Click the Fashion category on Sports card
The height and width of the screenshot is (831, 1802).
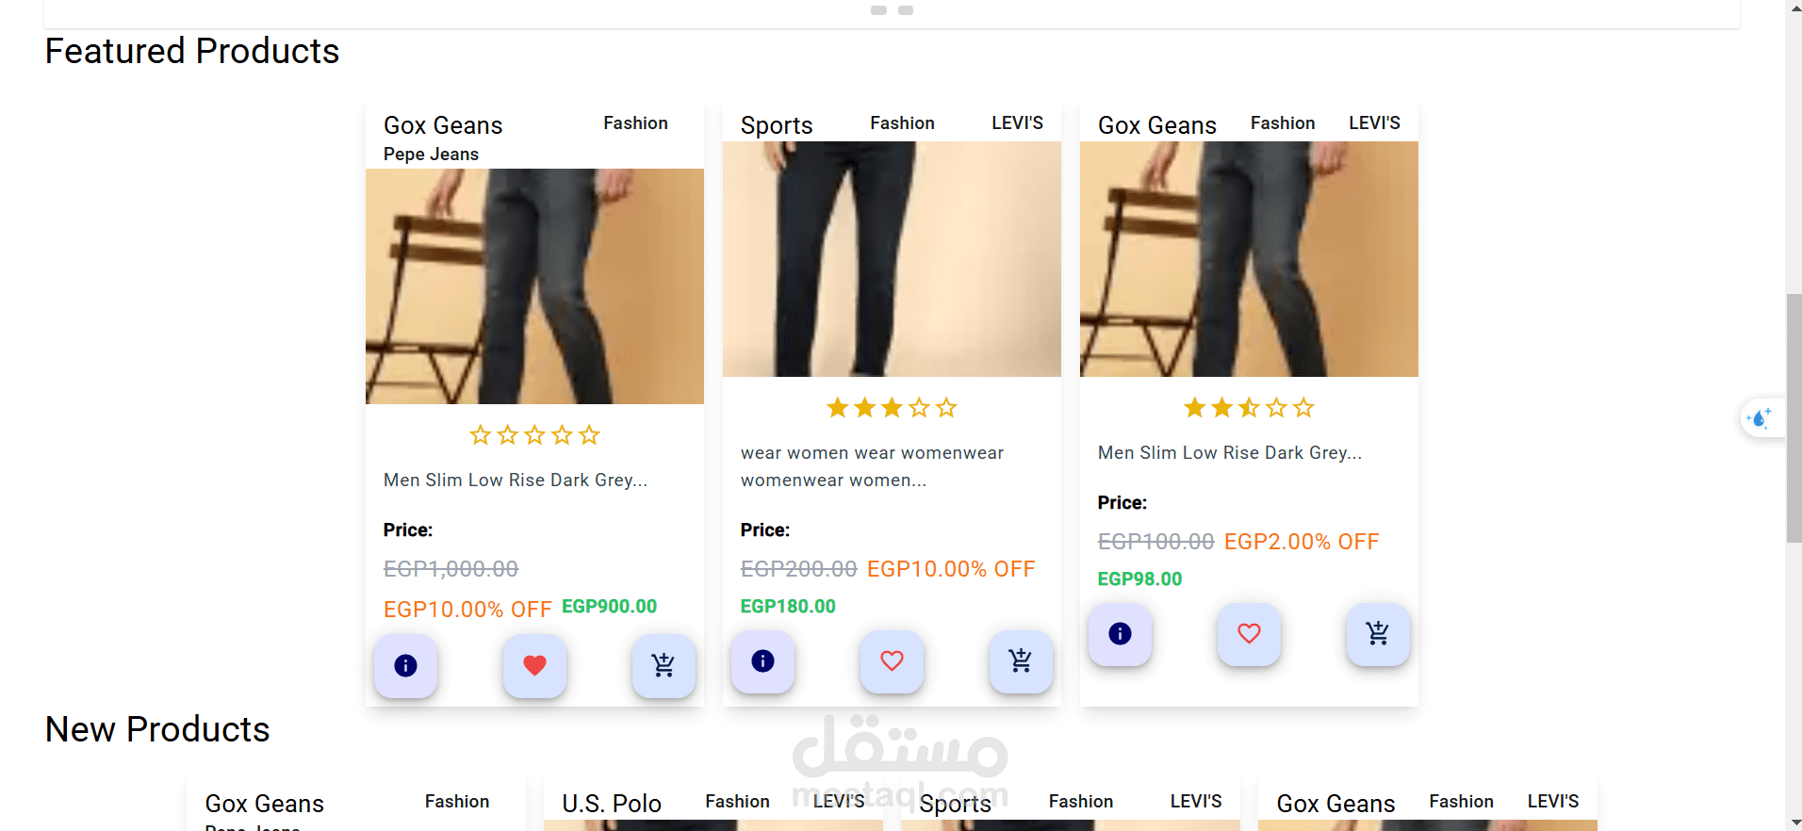(x=902, y=123)
